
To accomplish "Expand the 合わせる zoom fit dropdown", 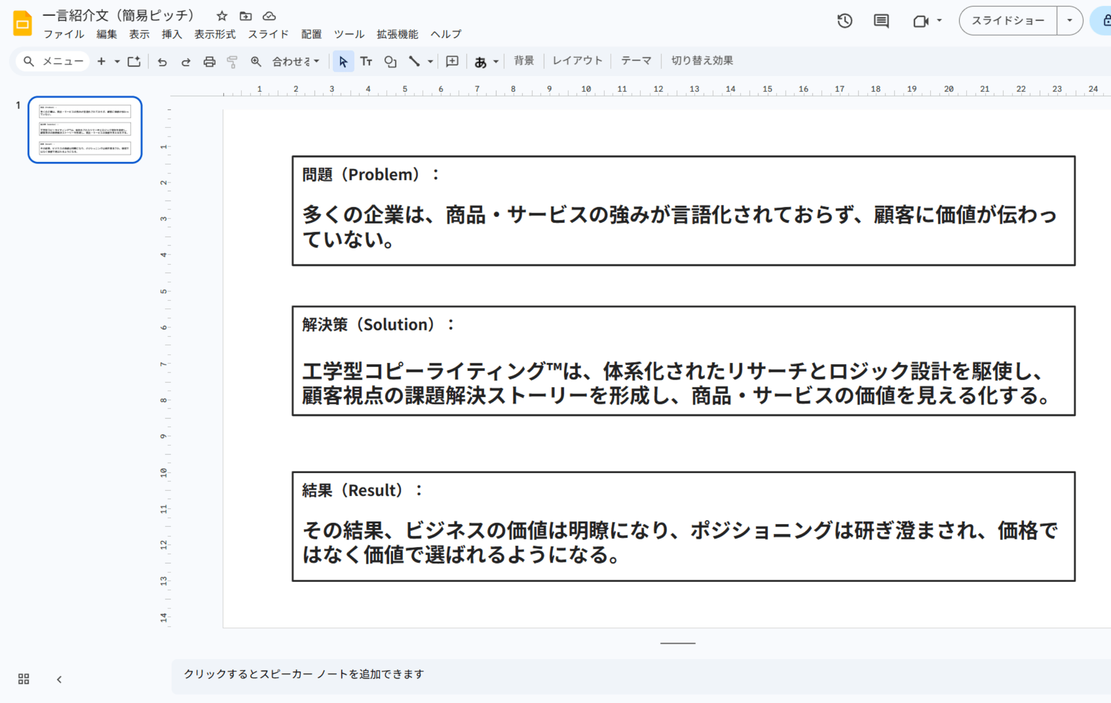I will [x=316, y=61].
